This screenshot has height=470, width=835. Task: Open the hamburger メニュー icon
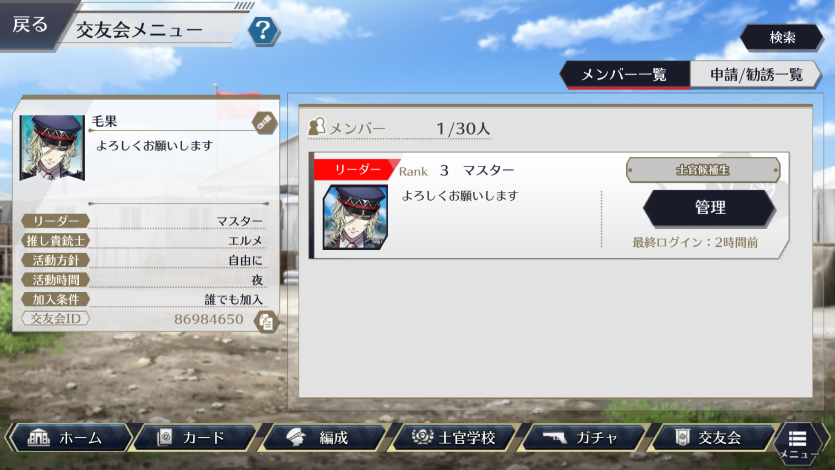pos(798,443)
